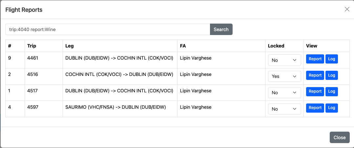
Task: Open Locked dropdown for trip 4517
Action: click(284, 93)
